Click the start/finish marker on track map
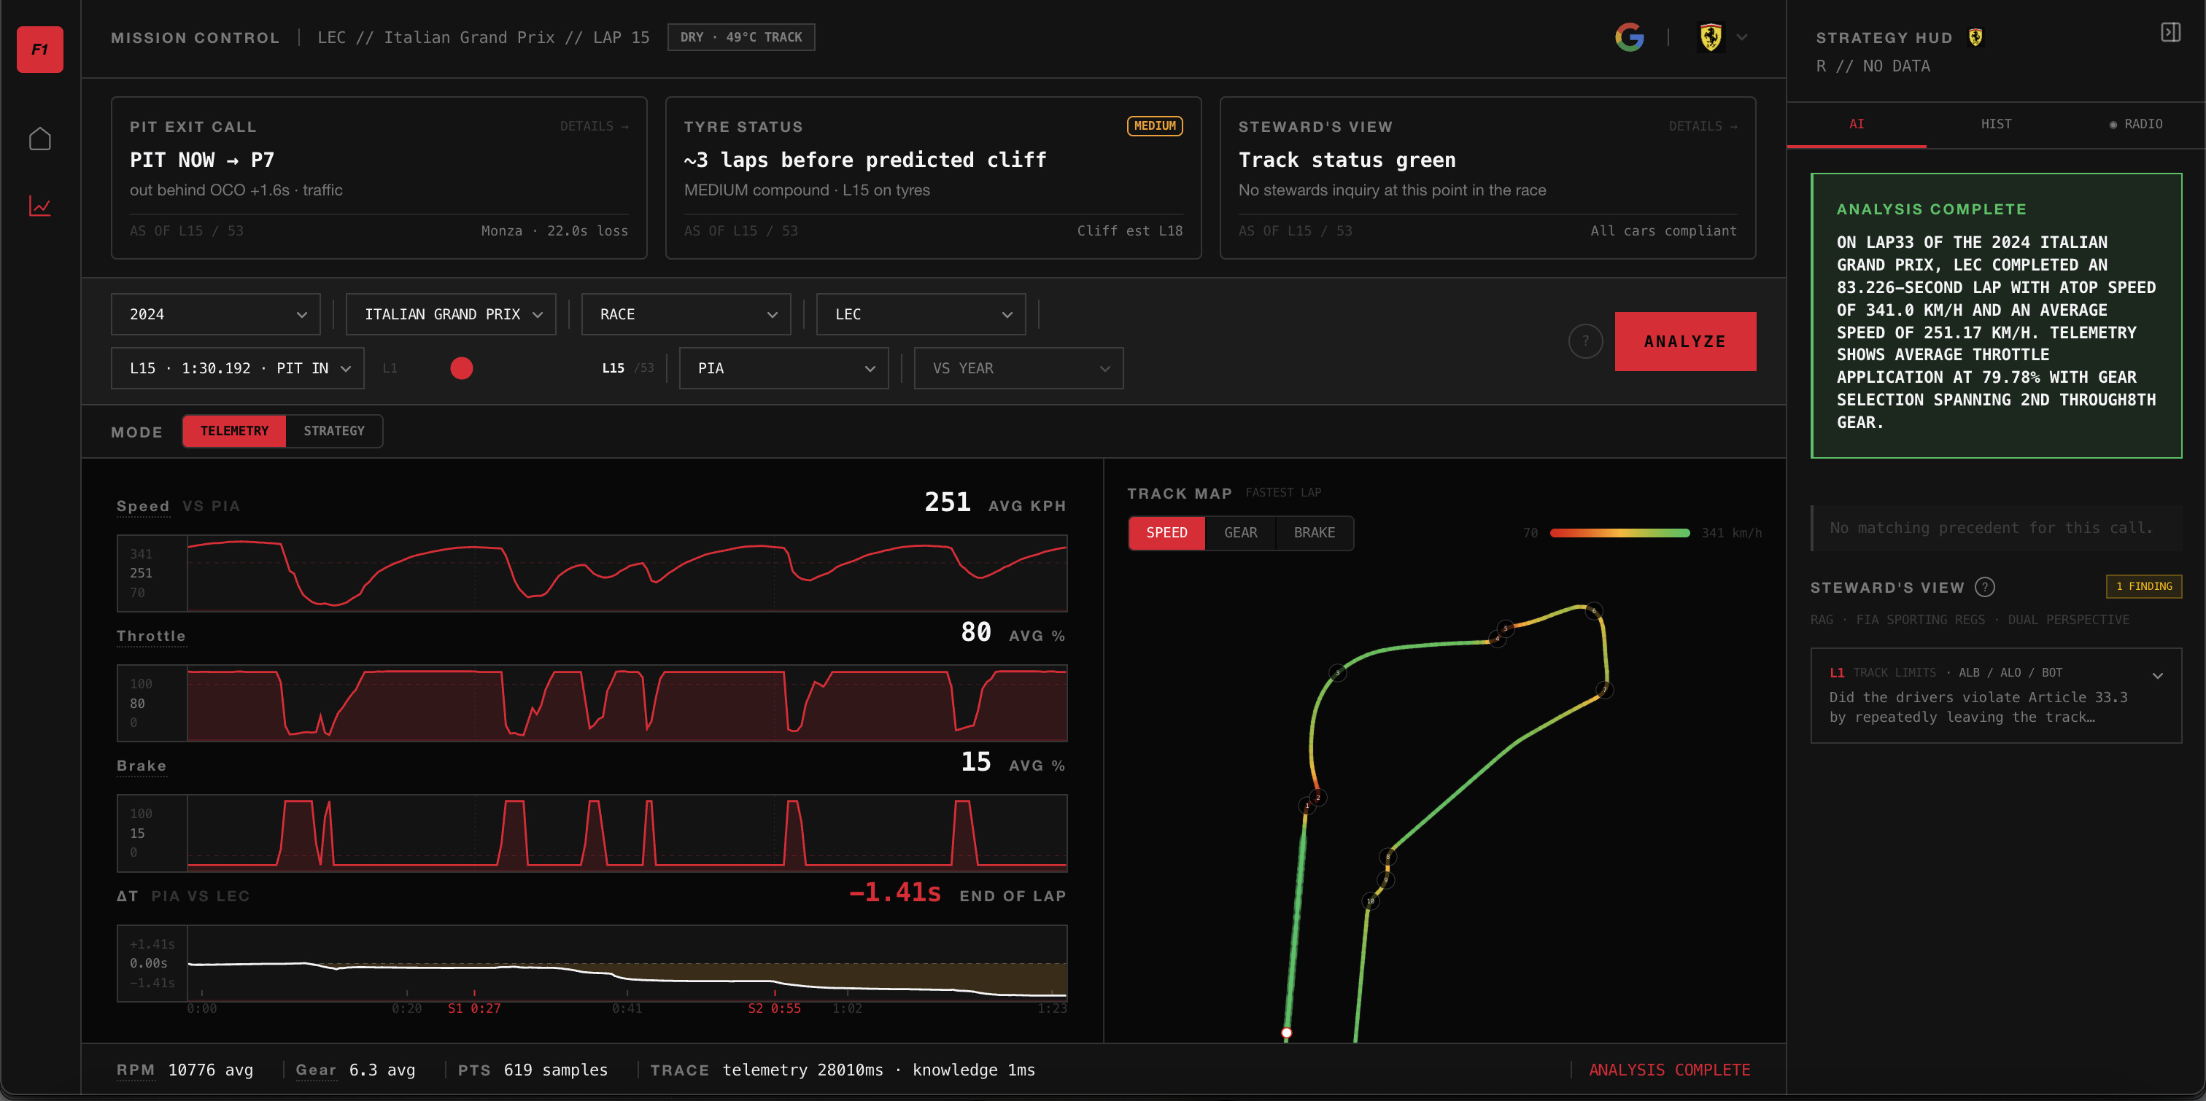The height and width of the screenshot is (1101, 2206). (1285, 1032)
